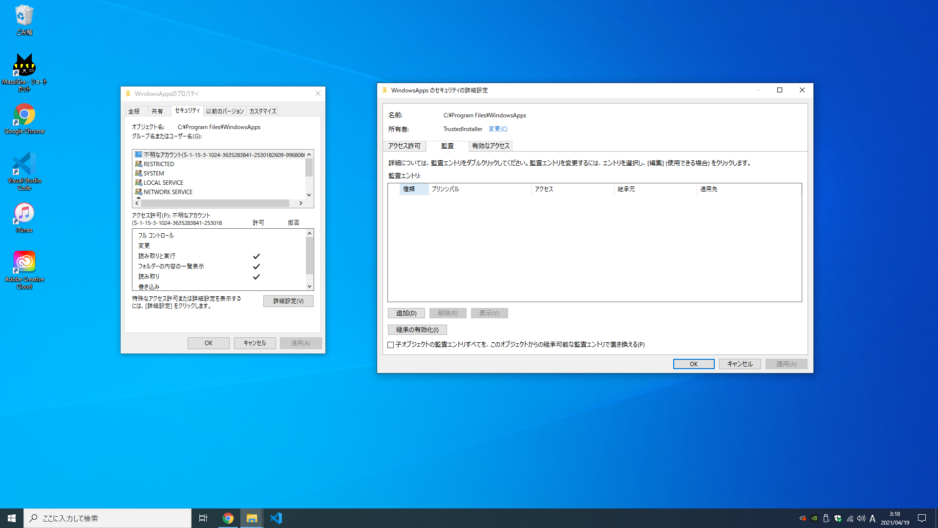
Task: Click the group list scroll-left arrow
Action: [137, 203]
